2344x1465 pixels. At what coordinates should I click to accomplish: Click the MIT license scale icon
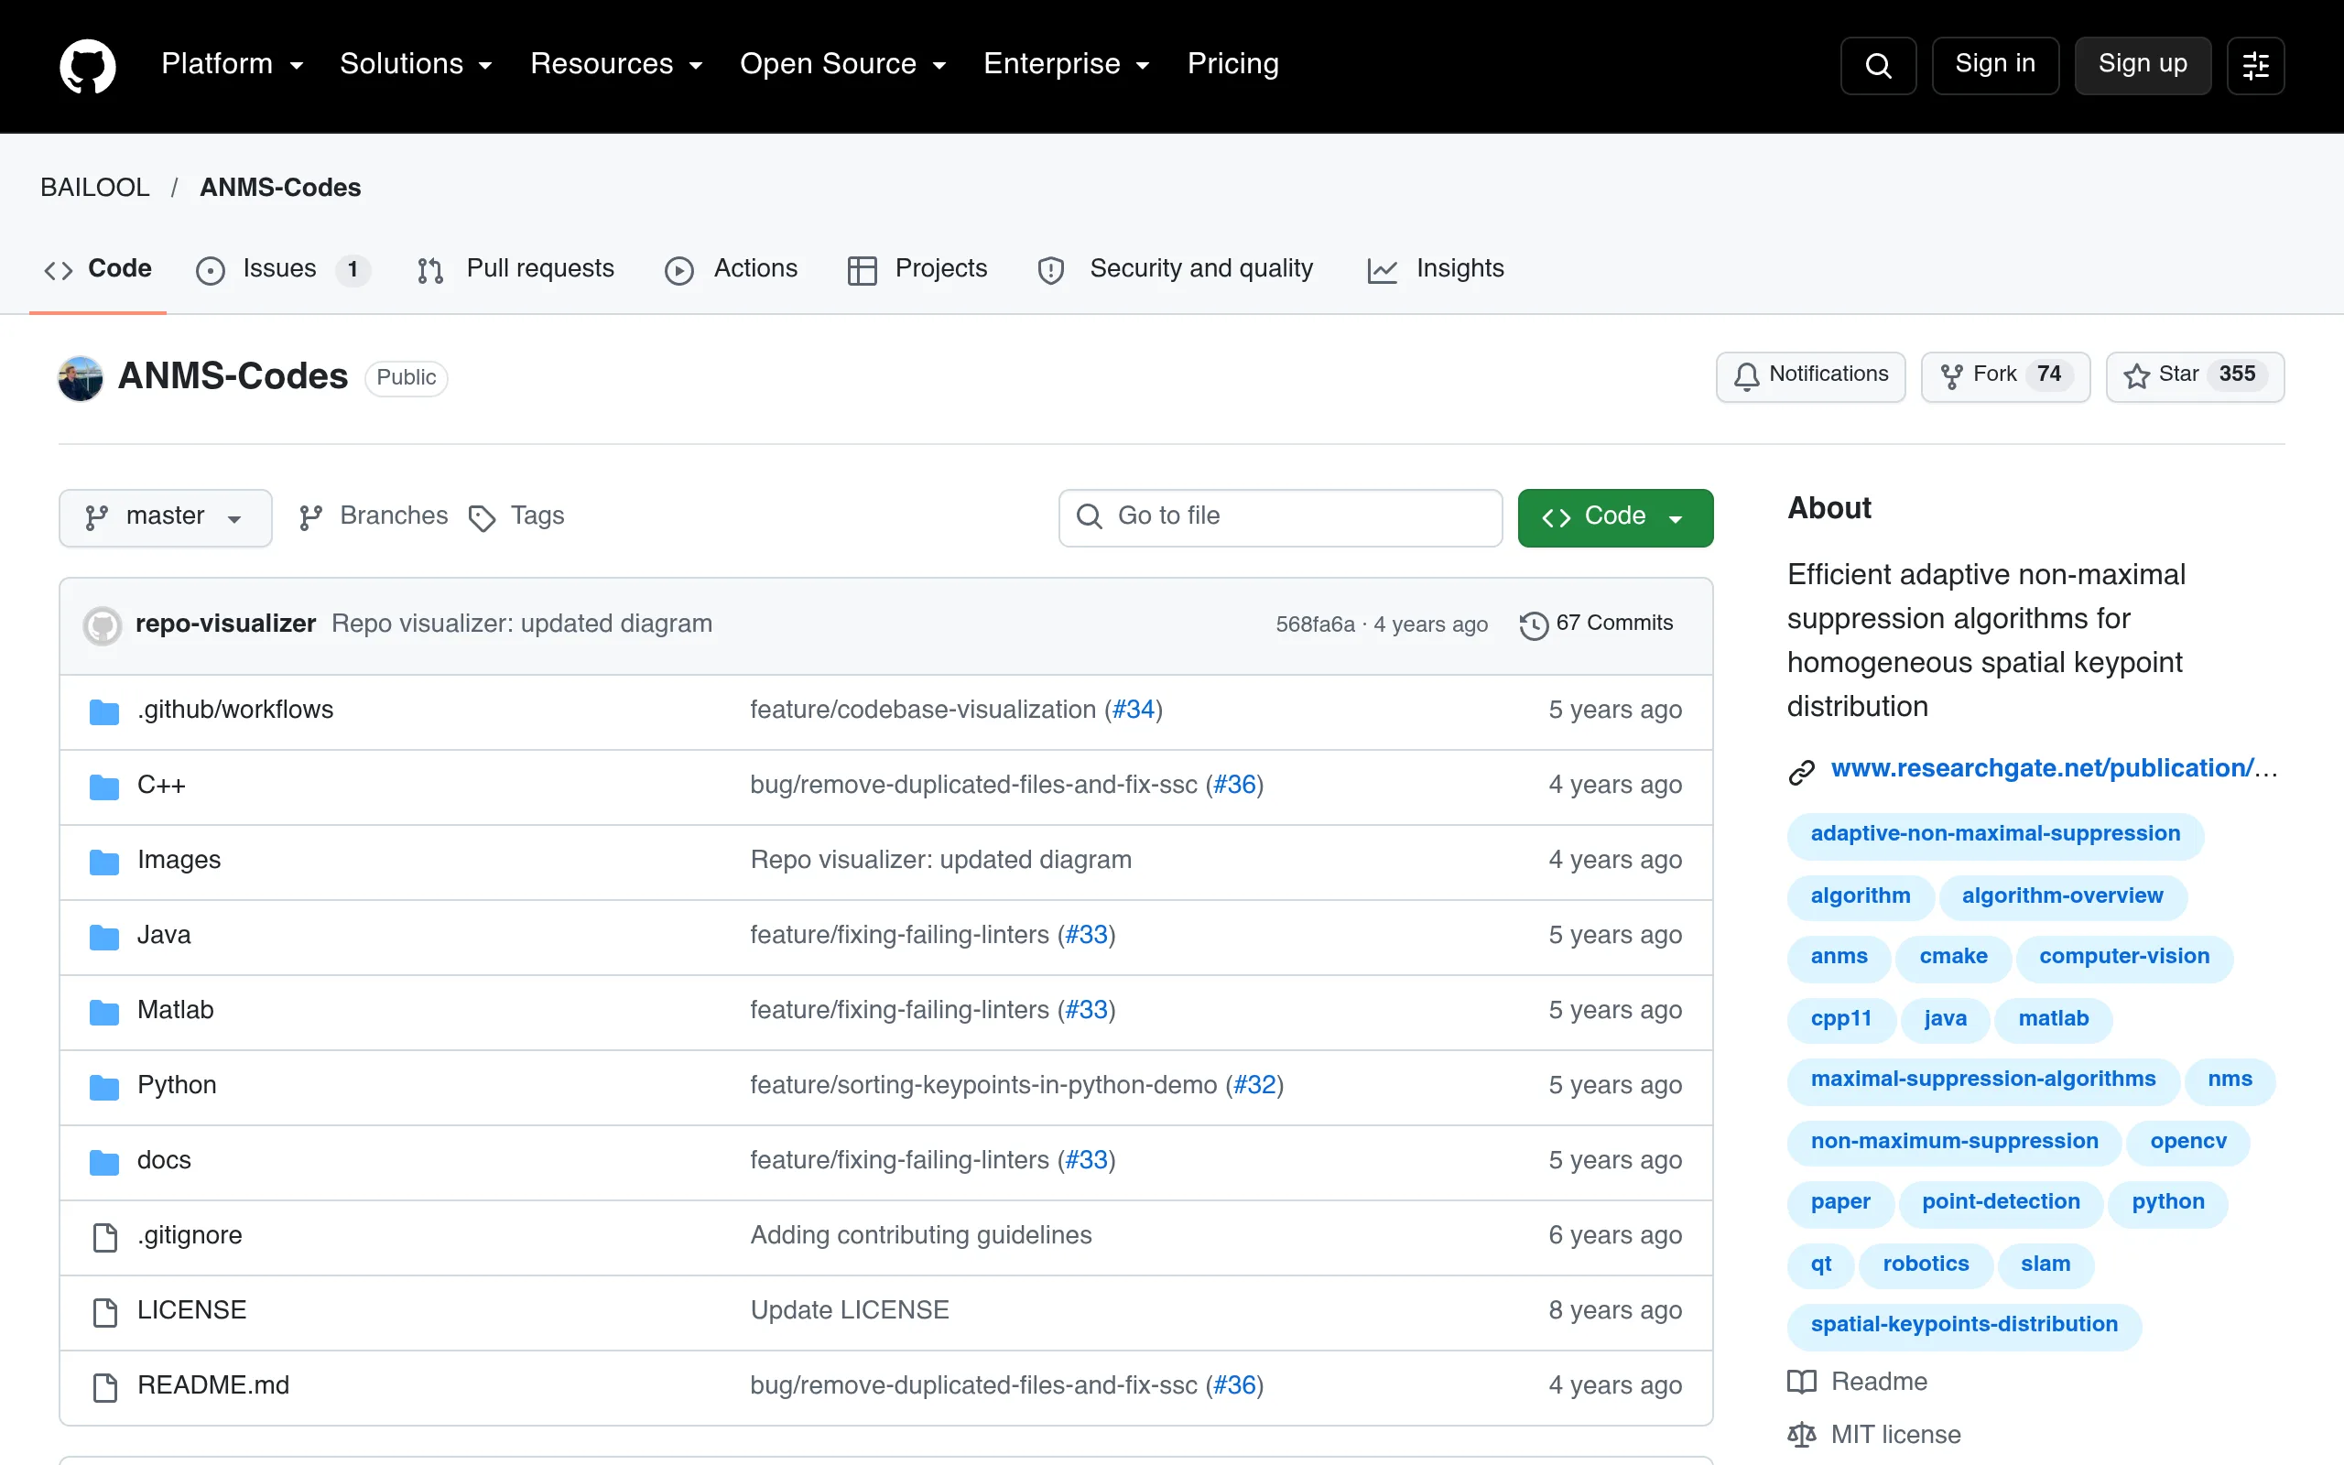(x=1802, y=1435)
